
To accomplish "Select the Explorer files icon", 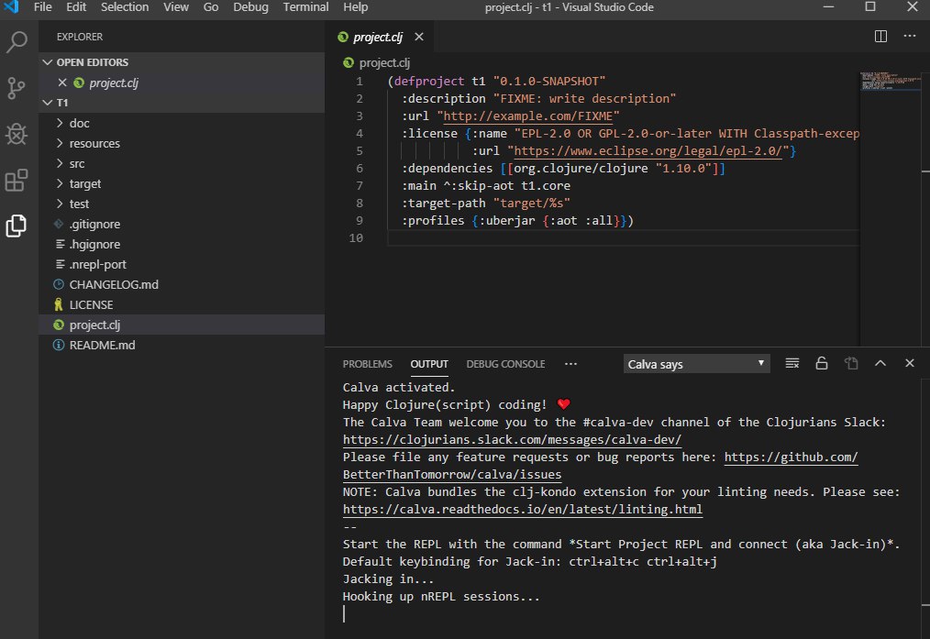I will coord(17,226).
